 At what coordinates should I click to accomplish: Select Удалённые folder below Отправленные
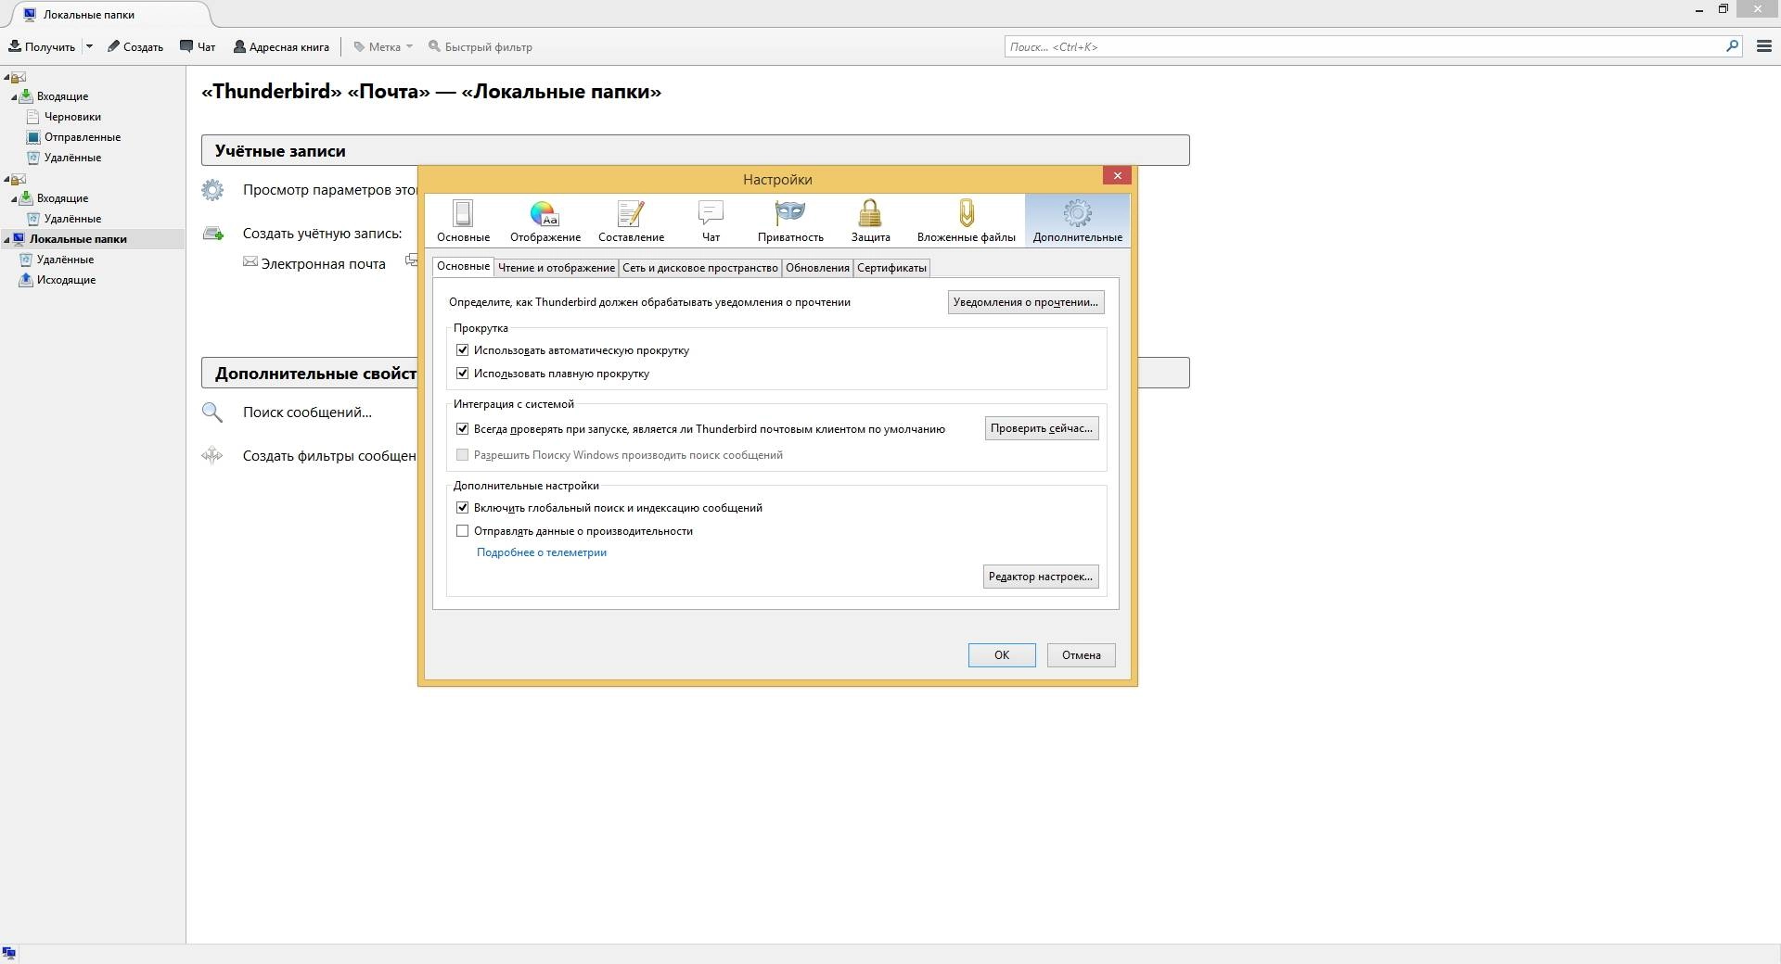coord(72,158)
